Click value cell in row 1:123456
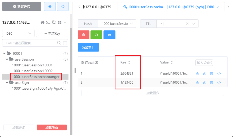The width and height of the screenshot is (233, 137). coord(174,83)
